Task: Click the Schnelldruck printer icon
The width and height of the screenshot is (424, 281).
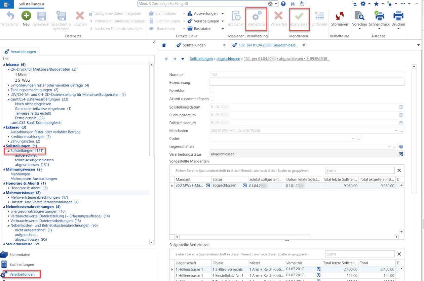Action: (x=379, y=16)
